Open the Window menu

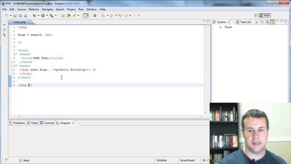[91, 9]
